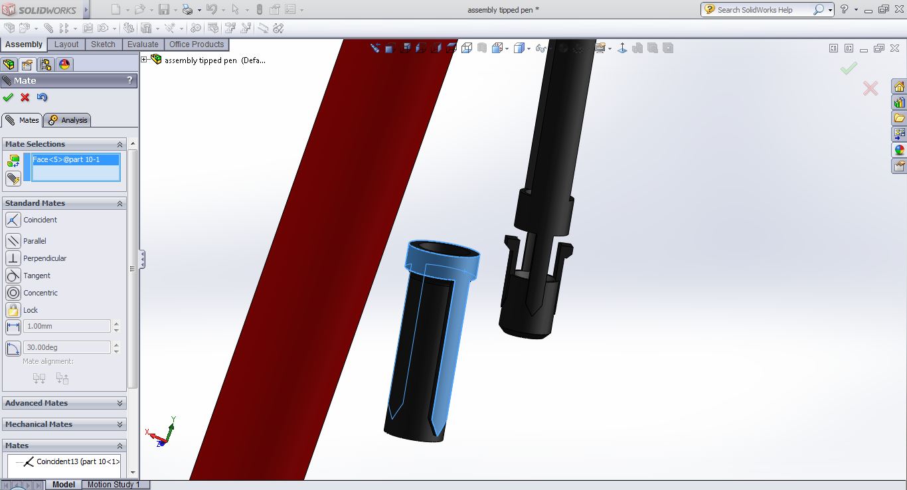Click the aligned mate alignment button
Screen dimensions: 907x490
[39, 378]
